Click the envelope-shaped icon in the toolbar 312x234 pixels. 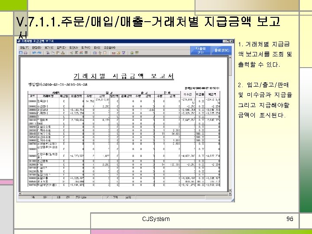tap(95, 53)
